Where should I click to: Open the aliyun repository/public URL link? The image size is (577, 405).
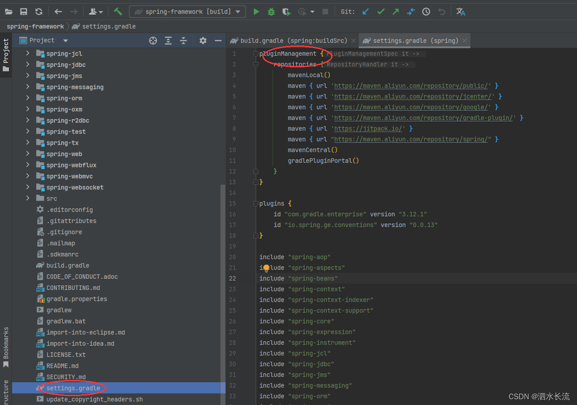tap(411, 86)
